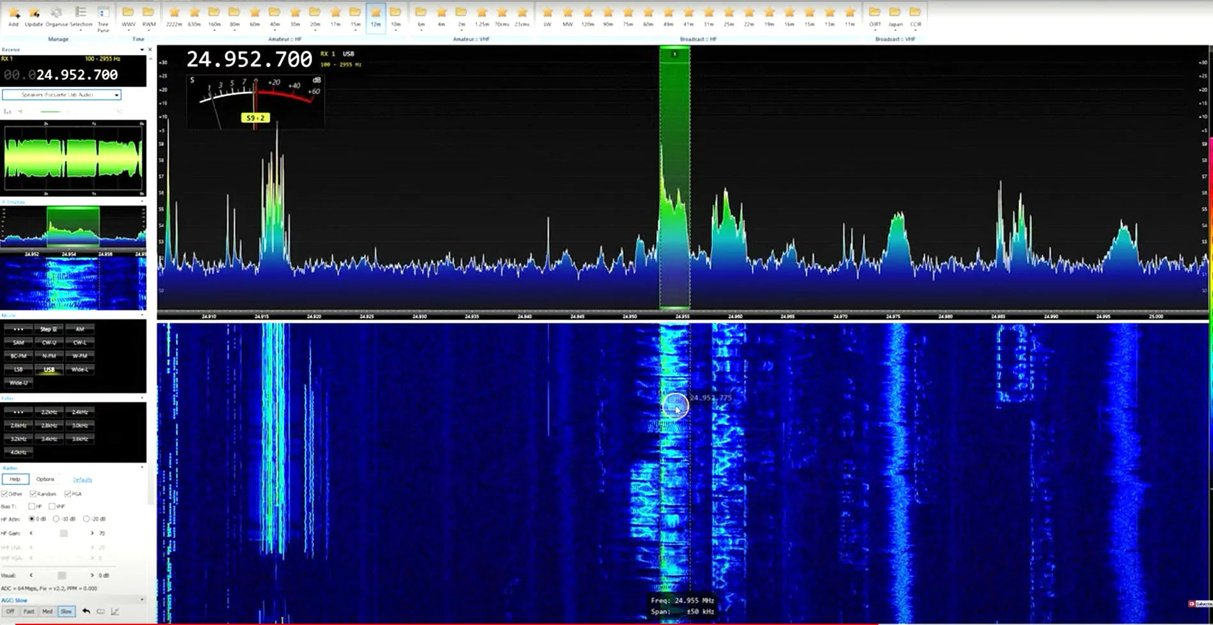Select the 49m broadcast band star
This screenshot has width=1213, height=625.
[669, 13]
